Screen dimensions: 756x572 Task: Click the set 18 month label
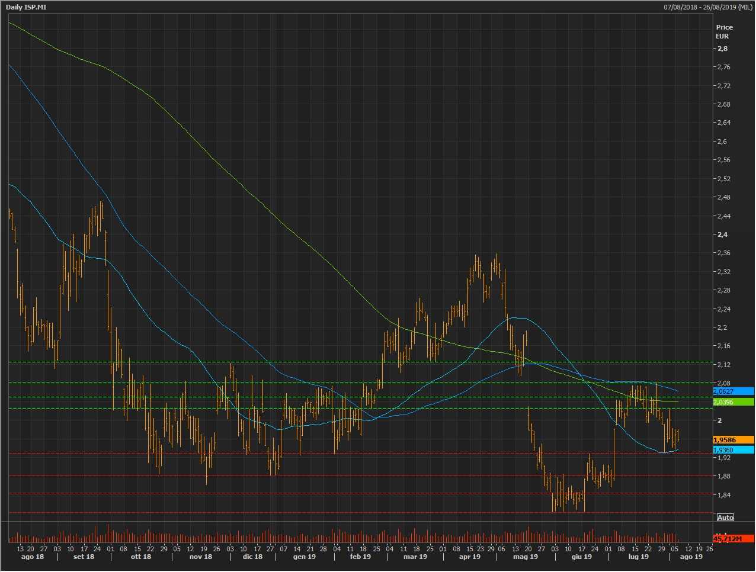click(x=84, y=557)
